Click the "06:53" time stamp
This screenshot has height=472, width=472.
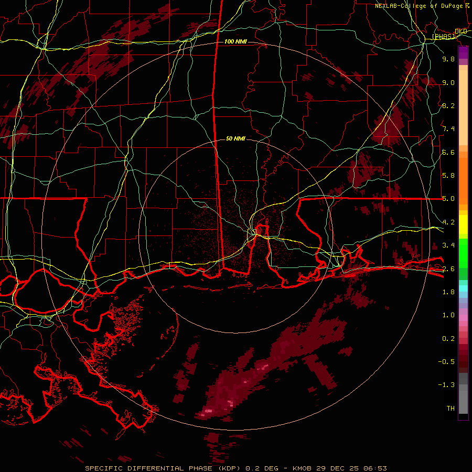375,468
